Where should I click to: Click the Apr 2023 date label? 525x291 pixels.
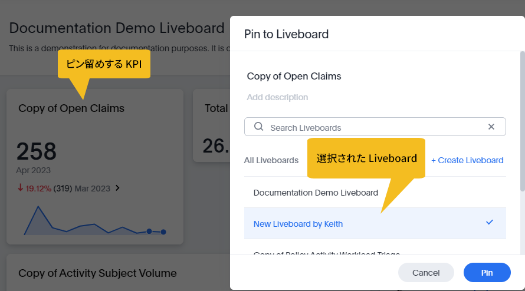point(33,170)
